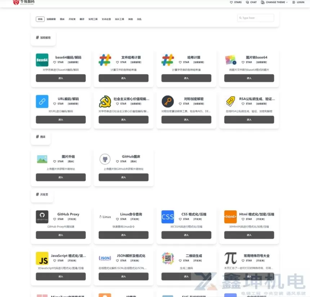
Task: Toggle STAR on the CSS 格式化/压缩 card
Action: tap(184, 219)
